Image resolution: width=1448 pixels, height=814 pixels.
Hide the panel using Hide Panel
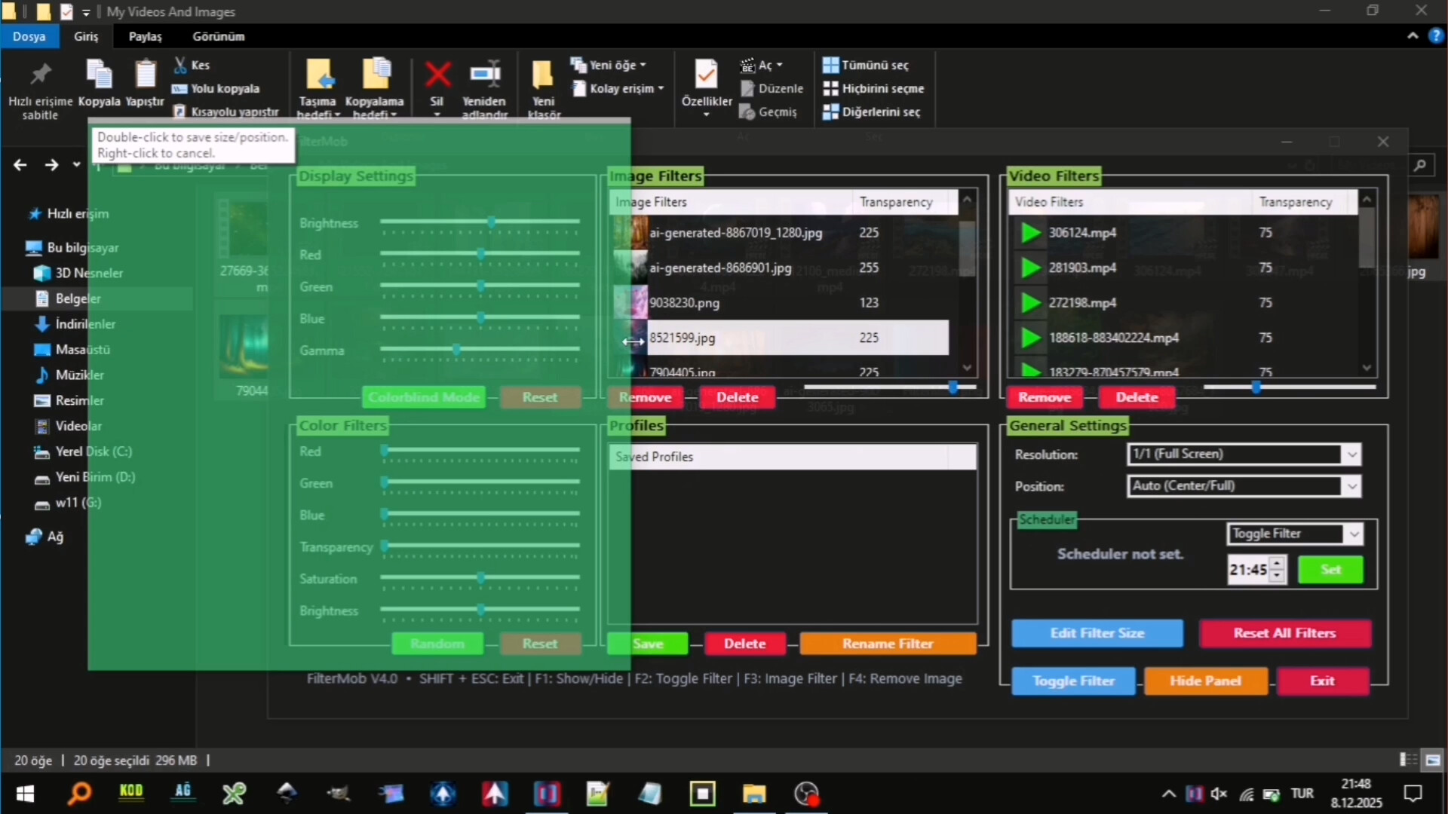point(1204,681)
